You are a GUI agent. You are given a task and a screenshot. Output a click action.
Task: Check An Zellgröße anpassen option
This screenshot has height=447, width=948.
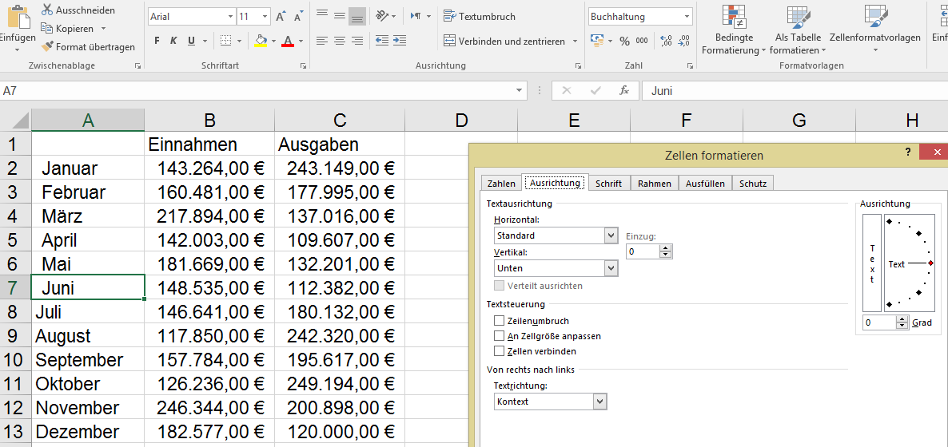[x=500, y=336]
